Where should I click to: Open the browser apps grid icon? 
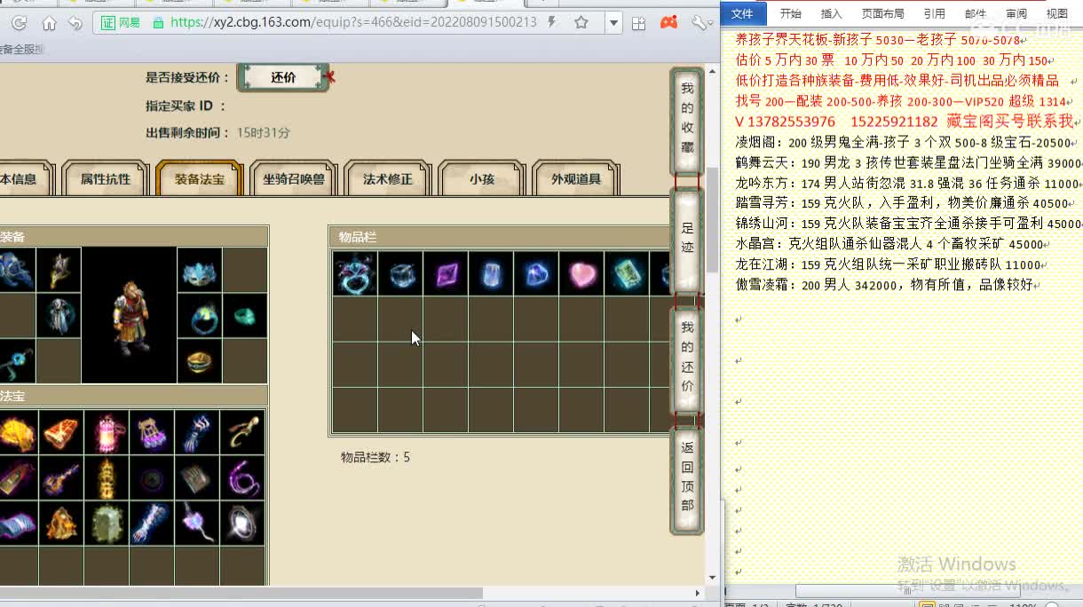[638, 23]
